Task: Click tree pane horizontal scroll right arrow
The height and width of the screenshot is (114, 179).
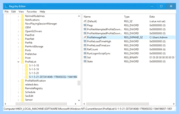Action: [x=75, y=104]
